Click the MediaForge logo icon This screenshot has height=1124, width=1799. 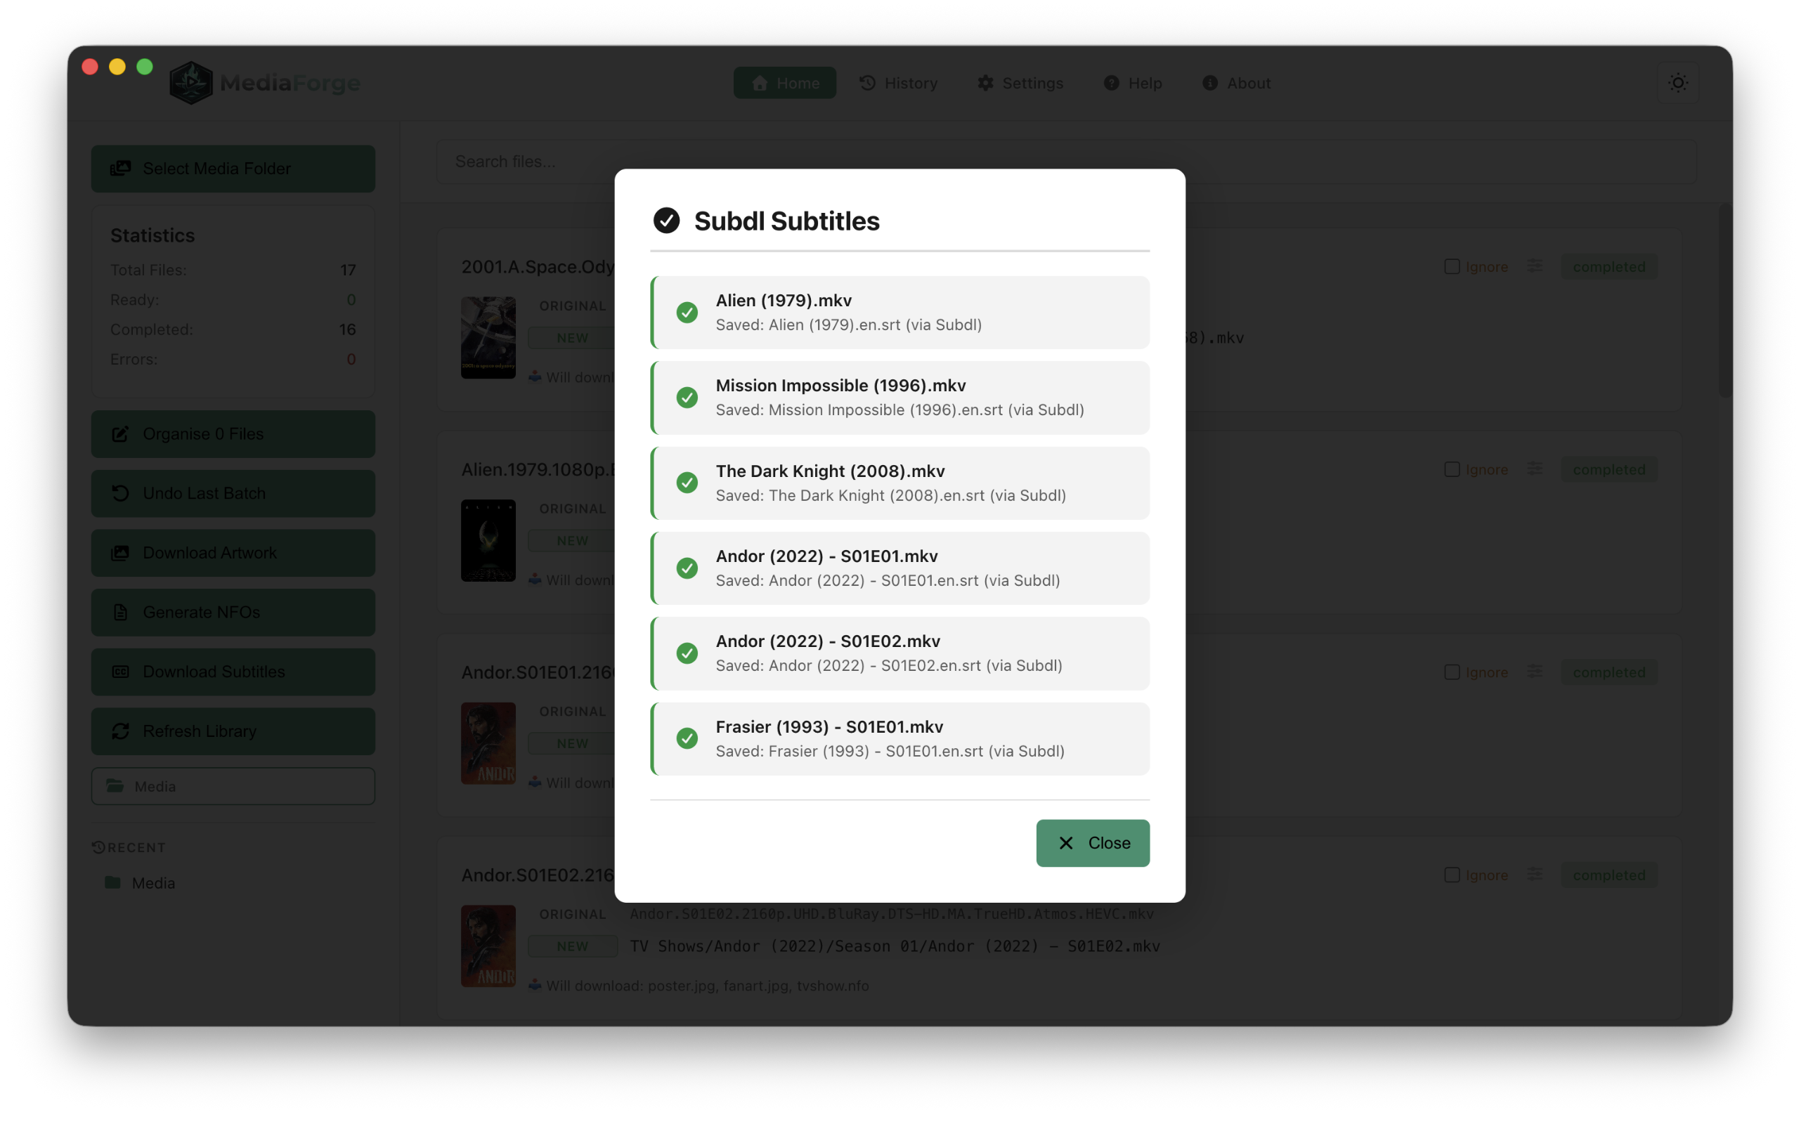coord(190,82)
